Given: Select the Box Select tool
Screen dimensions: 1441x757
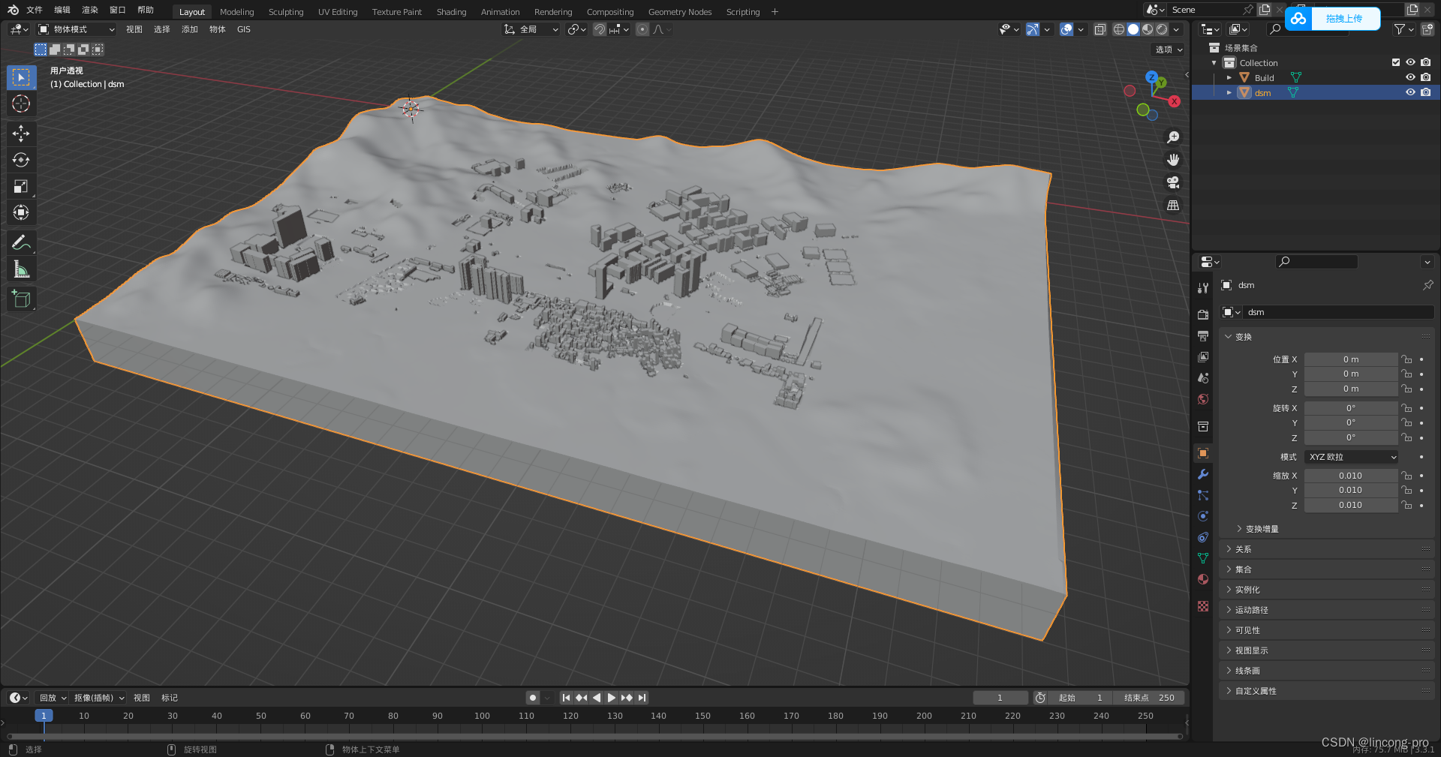Looking at the screenshot, I should coord(21,77).
